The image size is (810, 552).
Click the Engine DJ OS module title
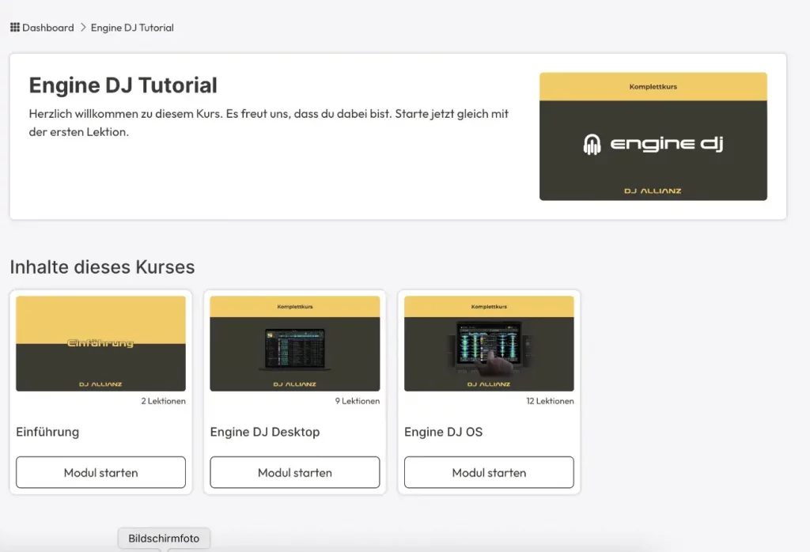point(443,432)
